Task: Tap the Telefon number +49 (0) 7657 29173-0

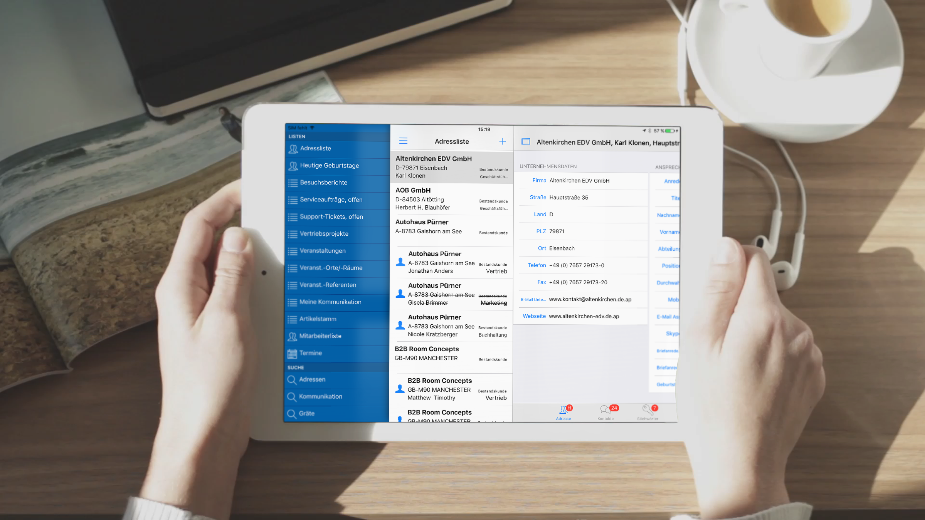Action: click(x=577, y=265)
